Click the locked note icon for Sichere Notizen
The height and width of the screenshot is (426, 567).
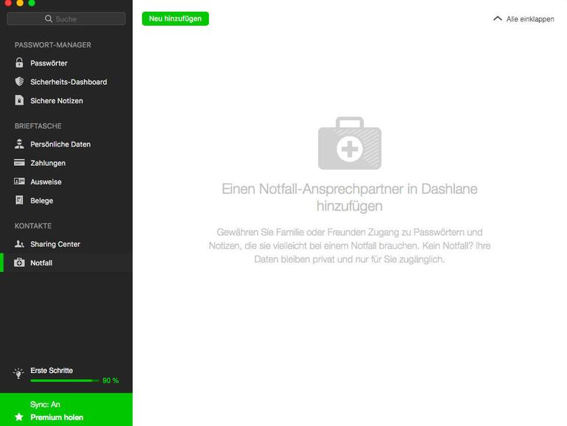[x=19, y=100]
